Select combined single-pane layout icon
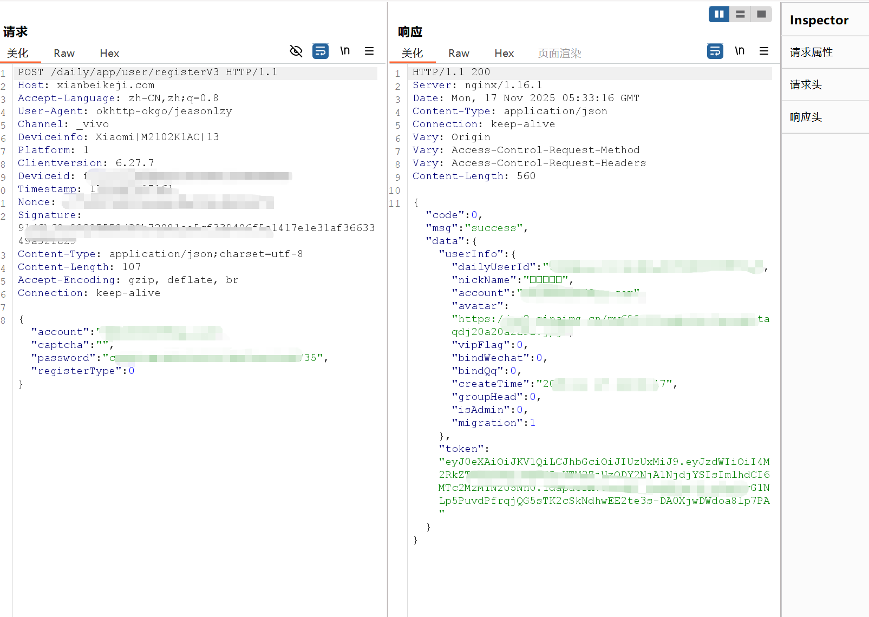 pos(761,14)
